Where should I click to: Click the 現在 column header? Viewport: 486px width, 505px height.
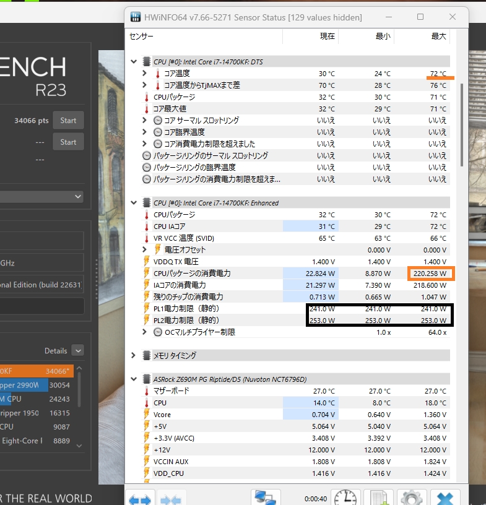[x=327, y=37]
